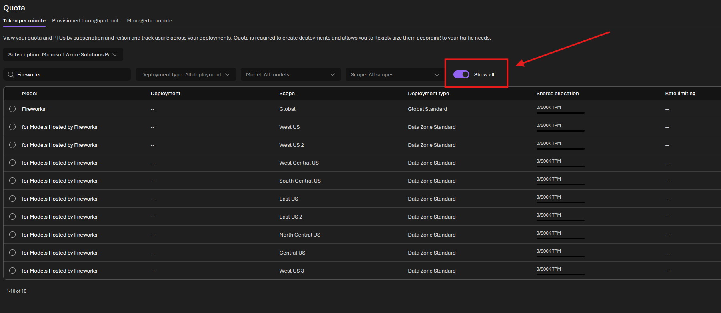Image resolution: width=721 pixels, height=313 pixels.
Task: Click the Global Standard usage progress bar
Action: pyautogui.click(x=560, y=113)
